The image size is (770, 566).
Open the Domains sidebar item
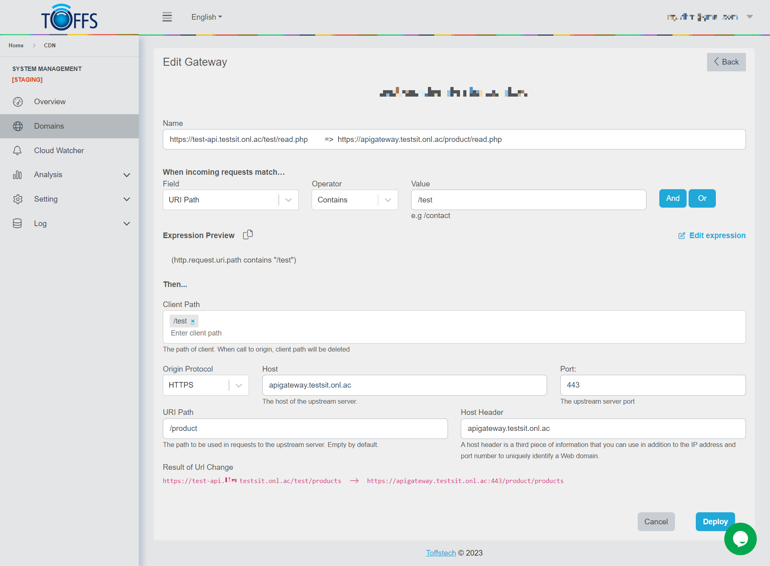coord(49,126)
